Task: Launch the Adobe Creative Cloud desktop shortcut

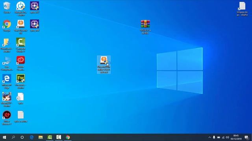Action: pyautogui.click(x=20, y=63)
